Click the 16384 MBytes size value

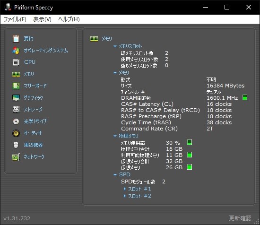tap(225, 86)
